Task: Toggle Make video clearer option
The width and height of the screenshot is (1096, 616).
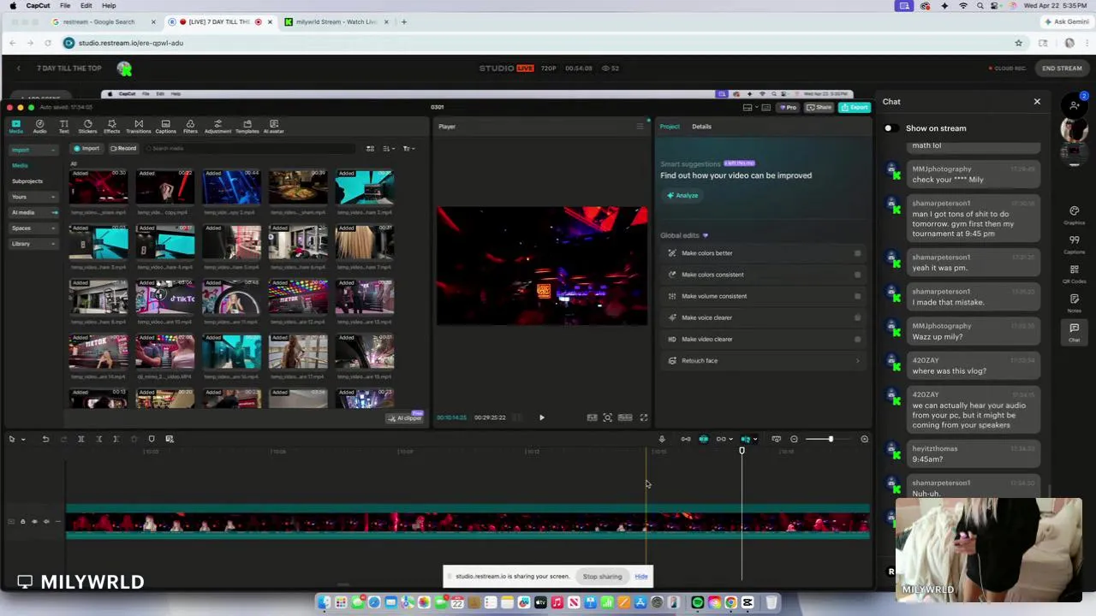Action: [x=857, y=339]
